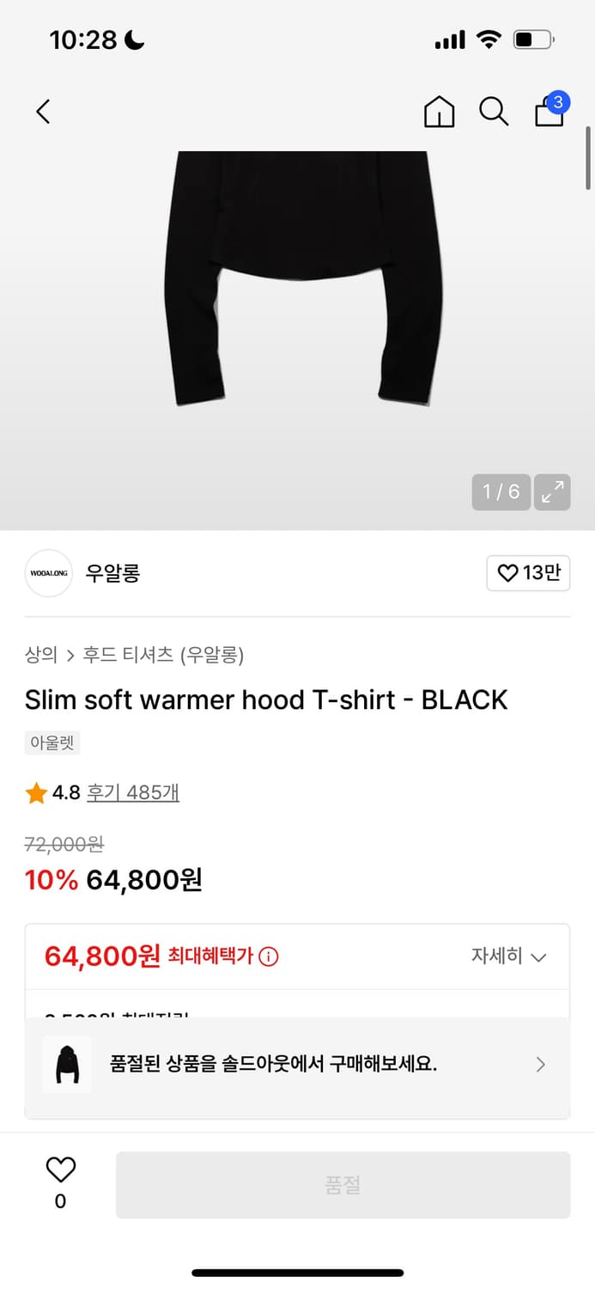Tap the search magnifier icon
595x1289 pixels.
pyautogui.click(x=493, y=112)
